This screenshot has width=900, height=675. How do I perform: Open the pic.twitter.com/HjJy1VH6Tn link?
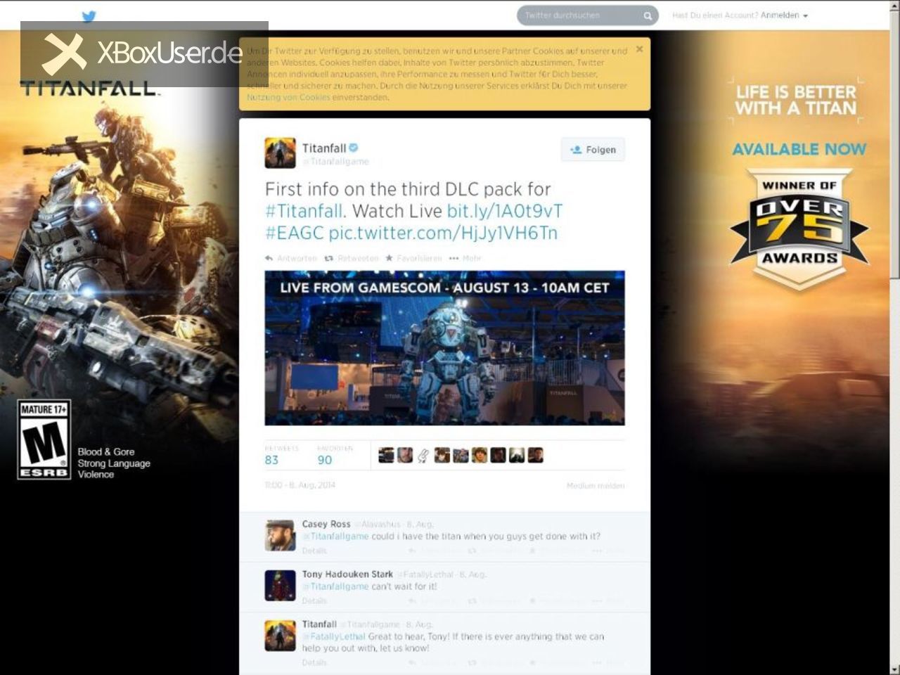443,233
